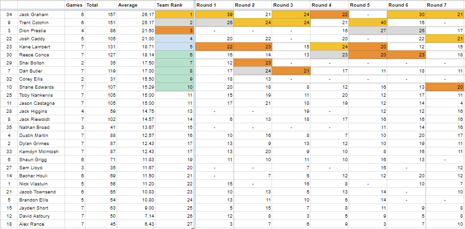
Task: Click the Average column header
Action: (136, 5)
